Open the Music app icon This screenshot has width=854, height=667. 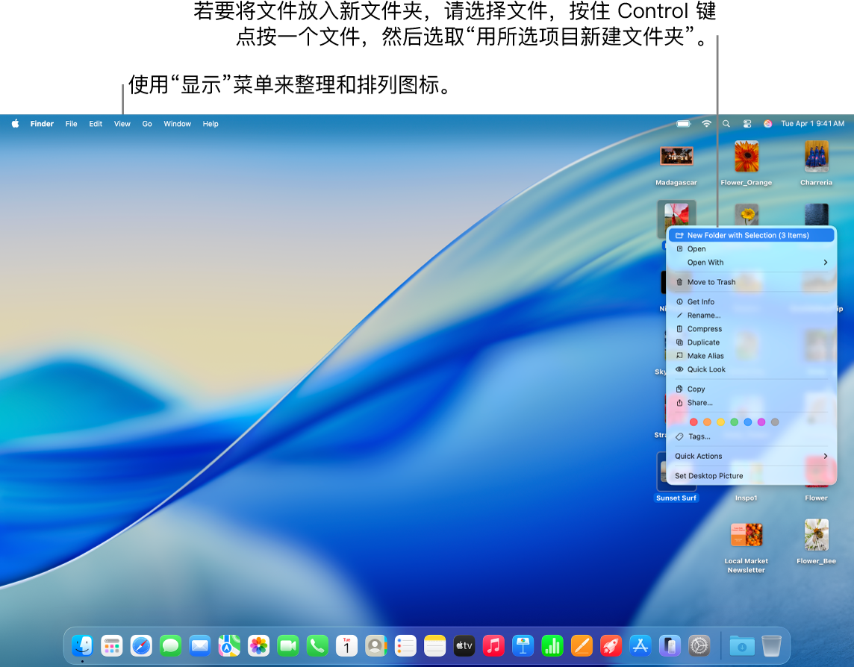[493, 645]
